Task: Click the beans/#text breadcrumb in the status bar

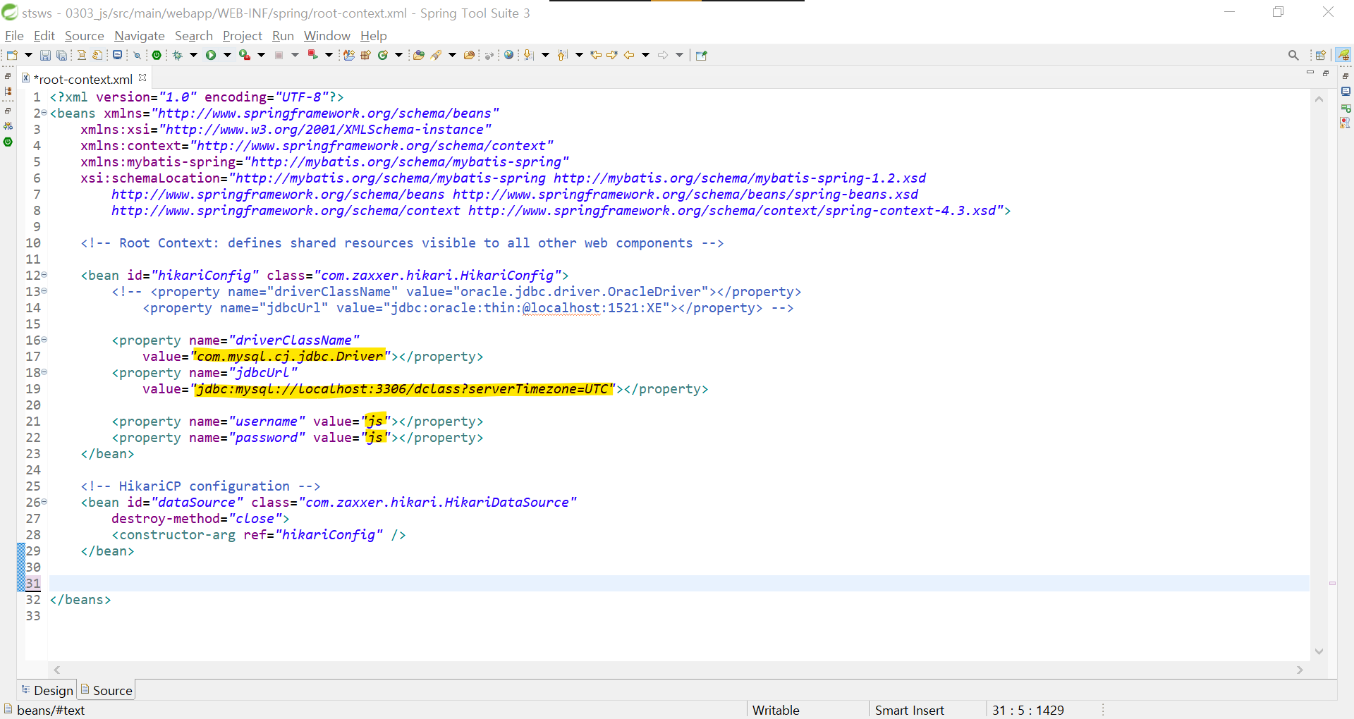Action: (51, 710)
